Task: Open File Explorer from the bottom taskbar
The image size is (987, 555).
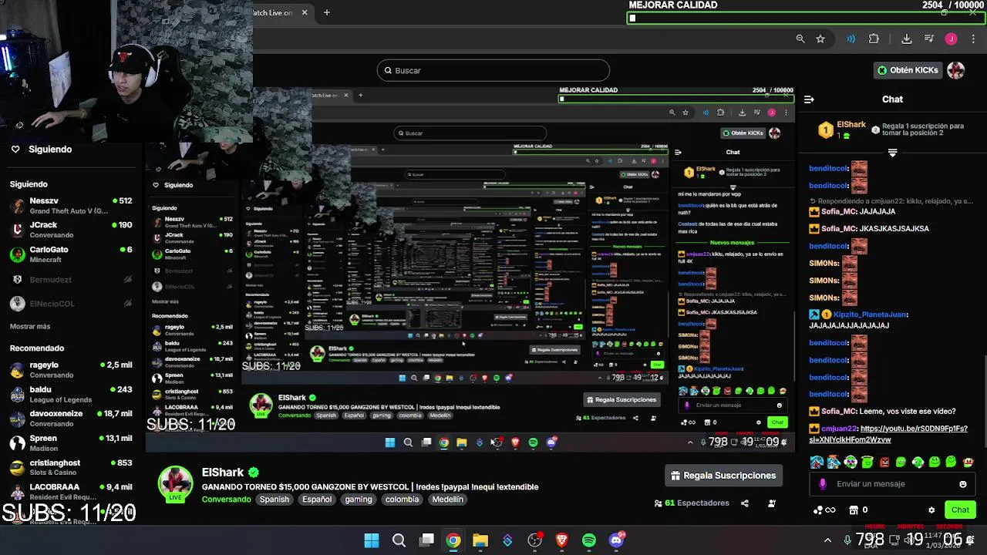Action: click(480, 540)
